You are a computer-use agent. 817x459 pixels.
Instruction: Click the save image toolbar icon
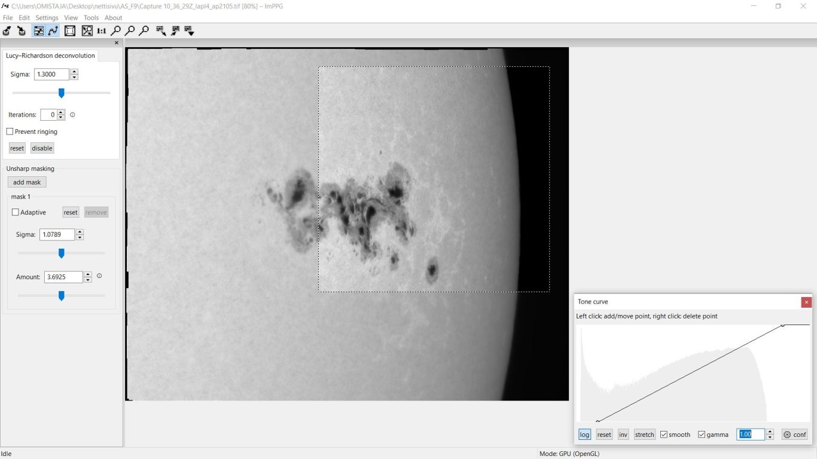pyautogui.click(x=22, y=30)
